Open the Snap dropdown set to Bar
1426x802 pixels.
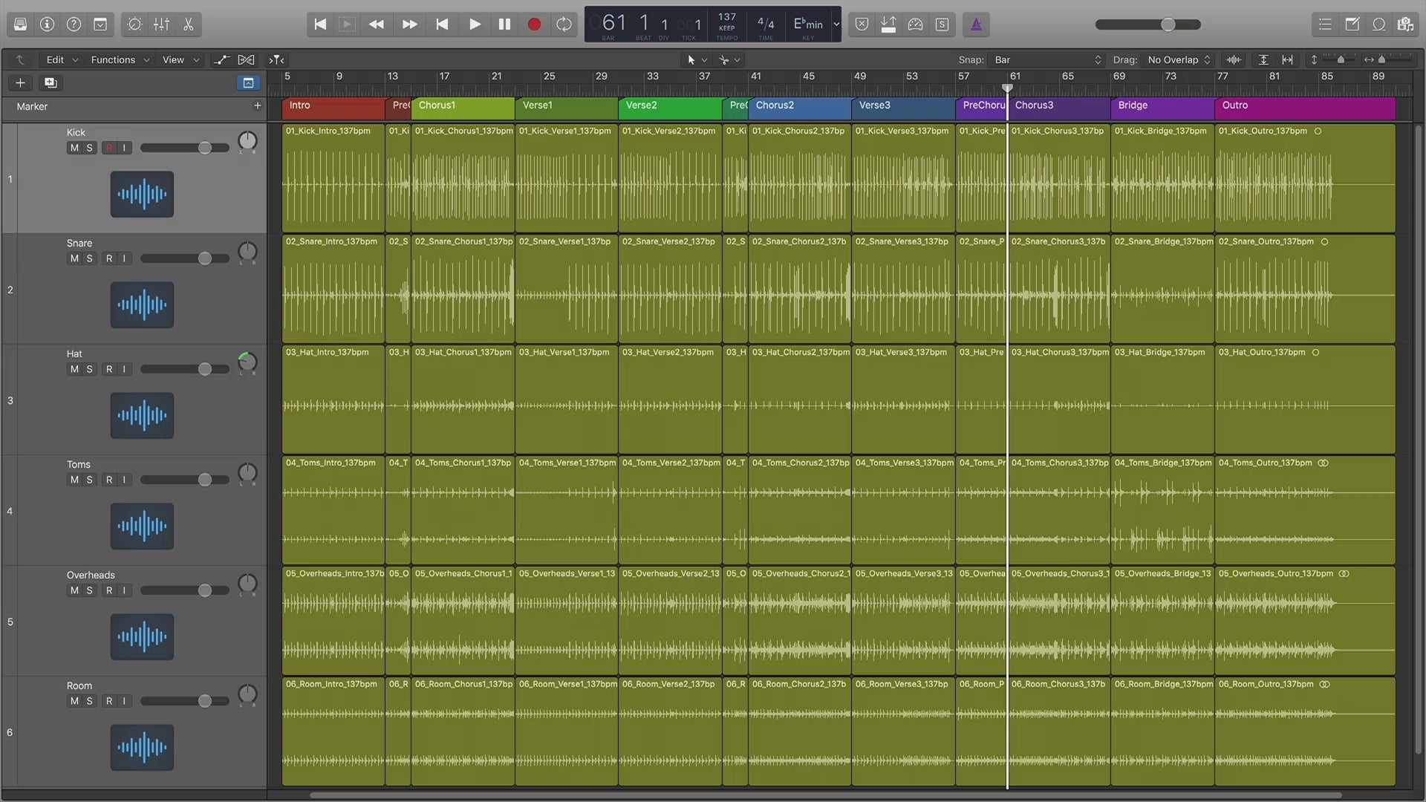tap(1047, 59)
